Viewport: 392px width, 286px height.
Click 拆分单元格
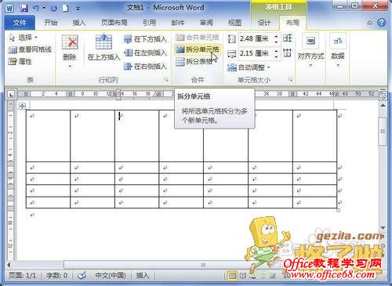click(x=198, y=49)
